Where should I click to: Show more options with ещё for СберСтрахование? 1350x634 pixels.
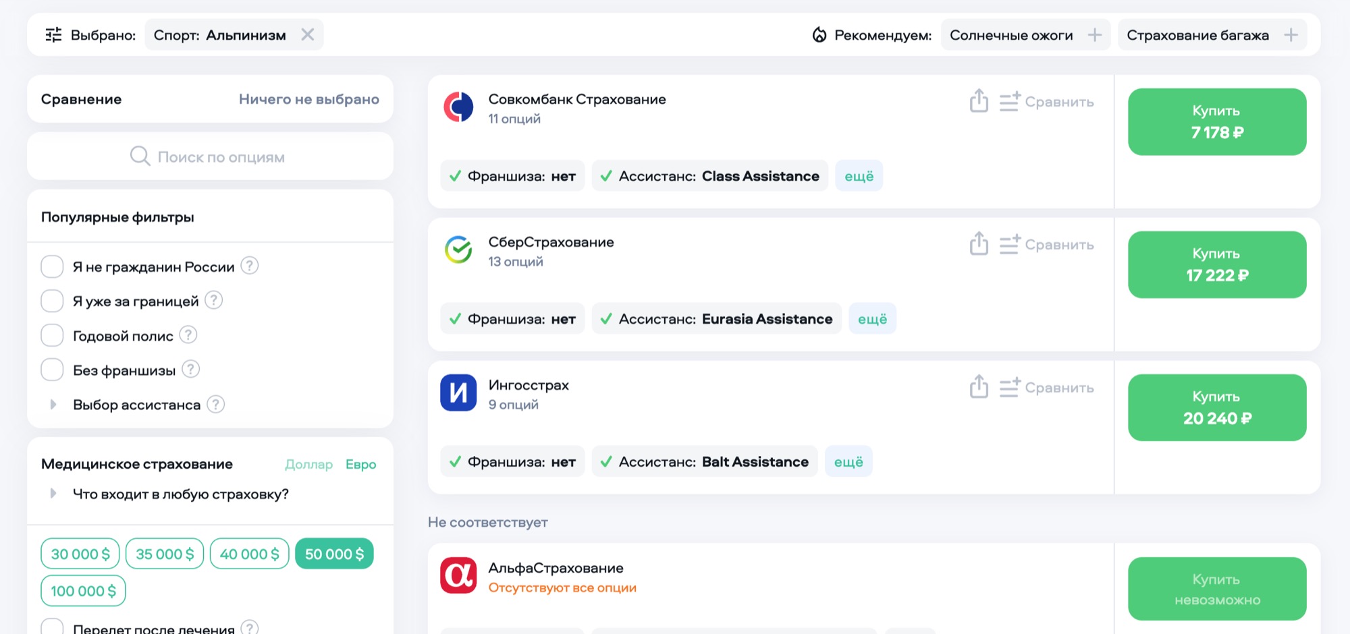[x=872, y=319]
